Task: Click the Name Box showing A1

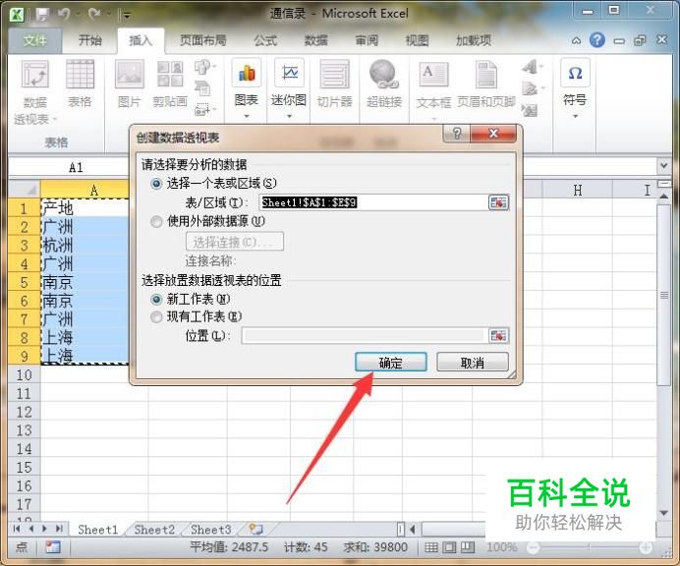Action: (70, 167)
